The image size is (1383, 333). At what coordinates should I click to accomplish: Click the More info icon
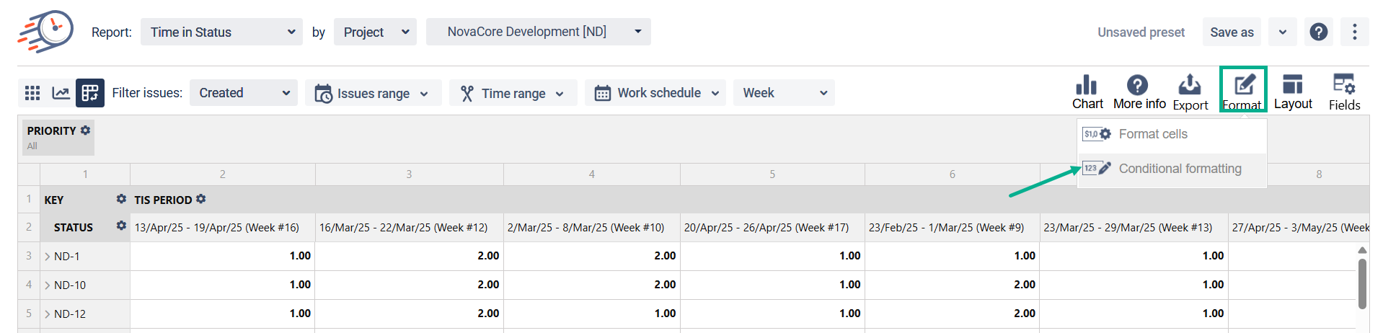pyautogui.click(x=1139, y=92)
